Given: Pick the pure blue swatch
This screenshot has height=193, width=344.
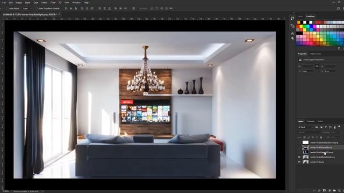Looking at the screenshot, I should coord(311,26).
